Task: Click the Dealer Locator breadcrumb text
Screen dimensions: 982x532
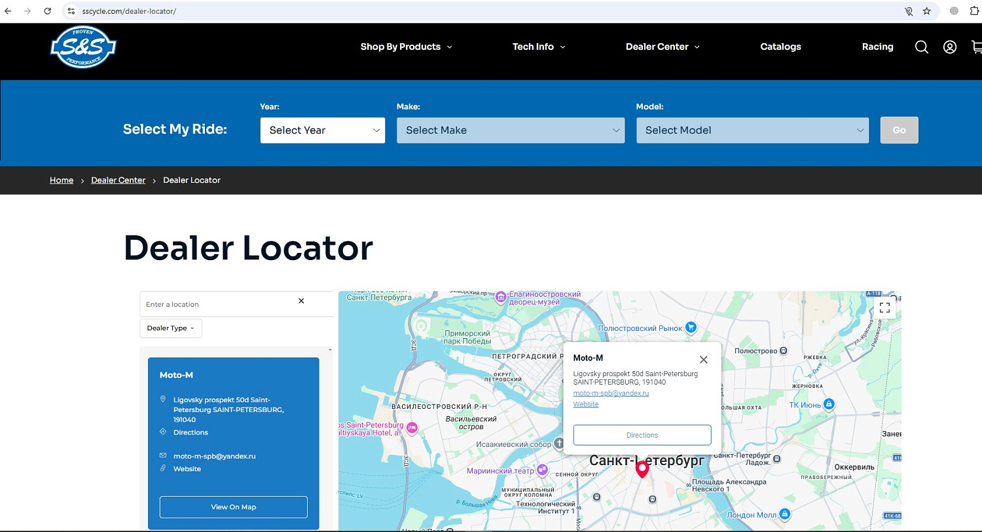Action: click(x=192, y=180)
